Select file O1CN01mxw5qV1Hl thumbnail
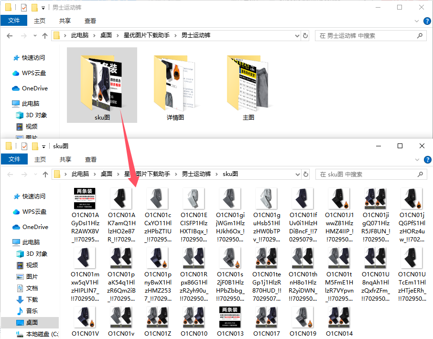The image size is (433, 339). [x=85, y=258]
